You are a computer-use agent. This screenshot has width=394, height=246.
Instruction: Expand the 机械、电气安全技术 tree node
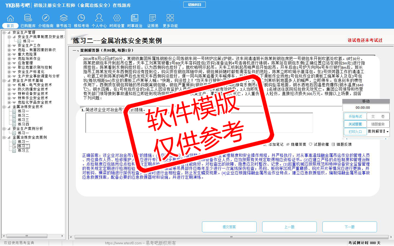pos(9,85)
